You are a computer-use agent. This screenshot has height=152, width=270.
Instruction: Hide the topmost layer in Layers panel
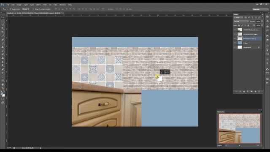235,30
